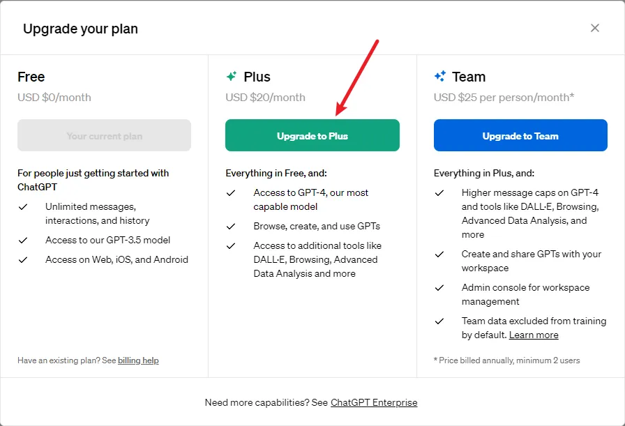Click the checkmark next to Create and share GPTs
The width and height of the screenshot is (625, 426).
pyautogui.click(x=439, y=254)
